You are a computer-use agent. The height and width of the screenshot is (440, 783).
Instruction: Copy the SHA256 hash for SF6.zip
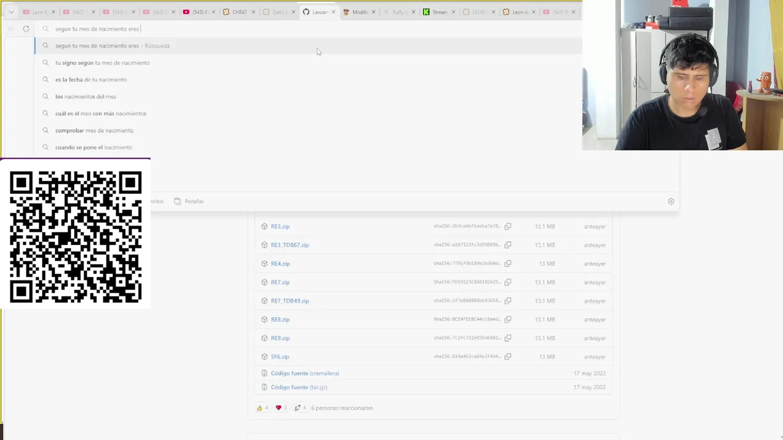coord(508,357)
